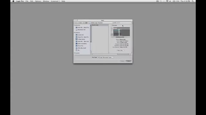The width and height of the screenshot is (206, 115).
Task: Open the Apple menu
Action: point(13,1)
